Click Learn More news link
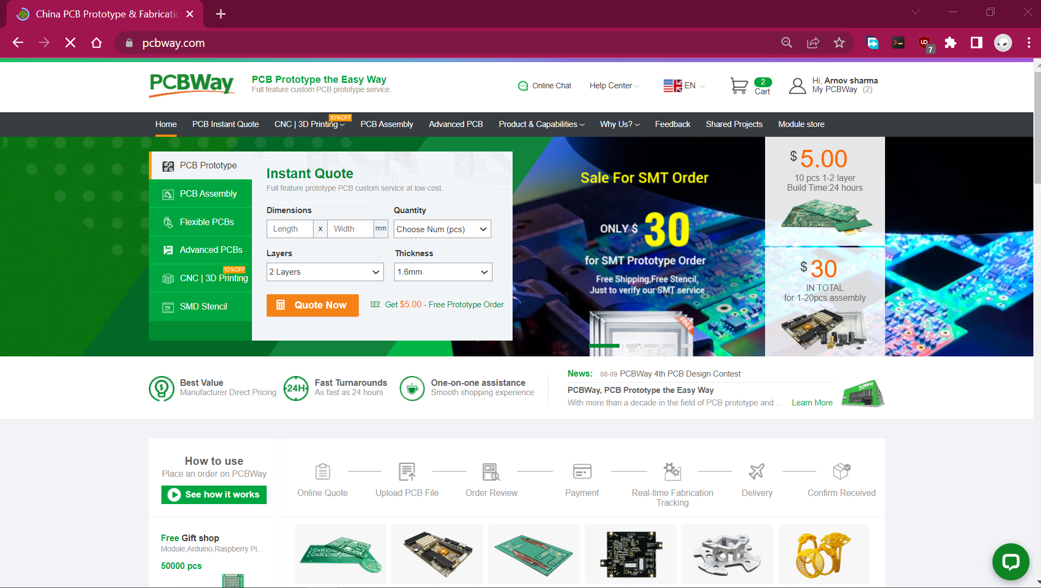The image size is (1041, 588). click(812, 403)
